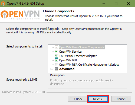135x105 pixels.
Task: Select the OpenVPN User-Space Components row label
Action: [x=82, y=47]
